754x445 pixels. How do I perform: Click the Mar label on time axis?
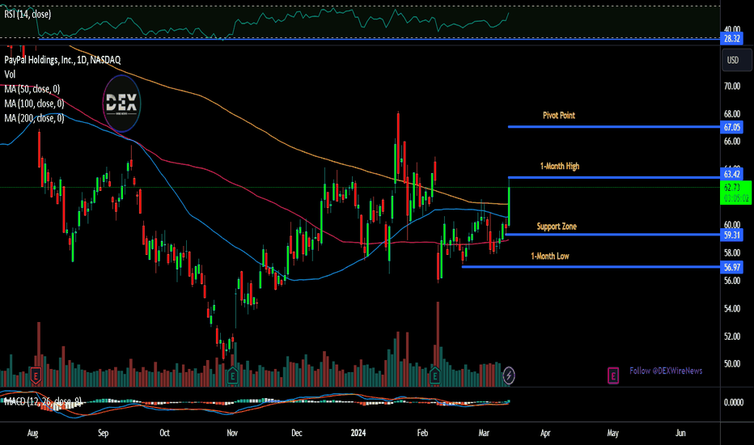click(484, 433)
